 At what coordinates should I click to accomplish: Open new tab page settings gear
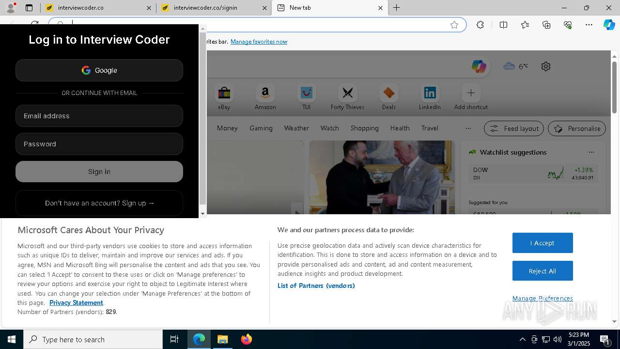[546, 66]
